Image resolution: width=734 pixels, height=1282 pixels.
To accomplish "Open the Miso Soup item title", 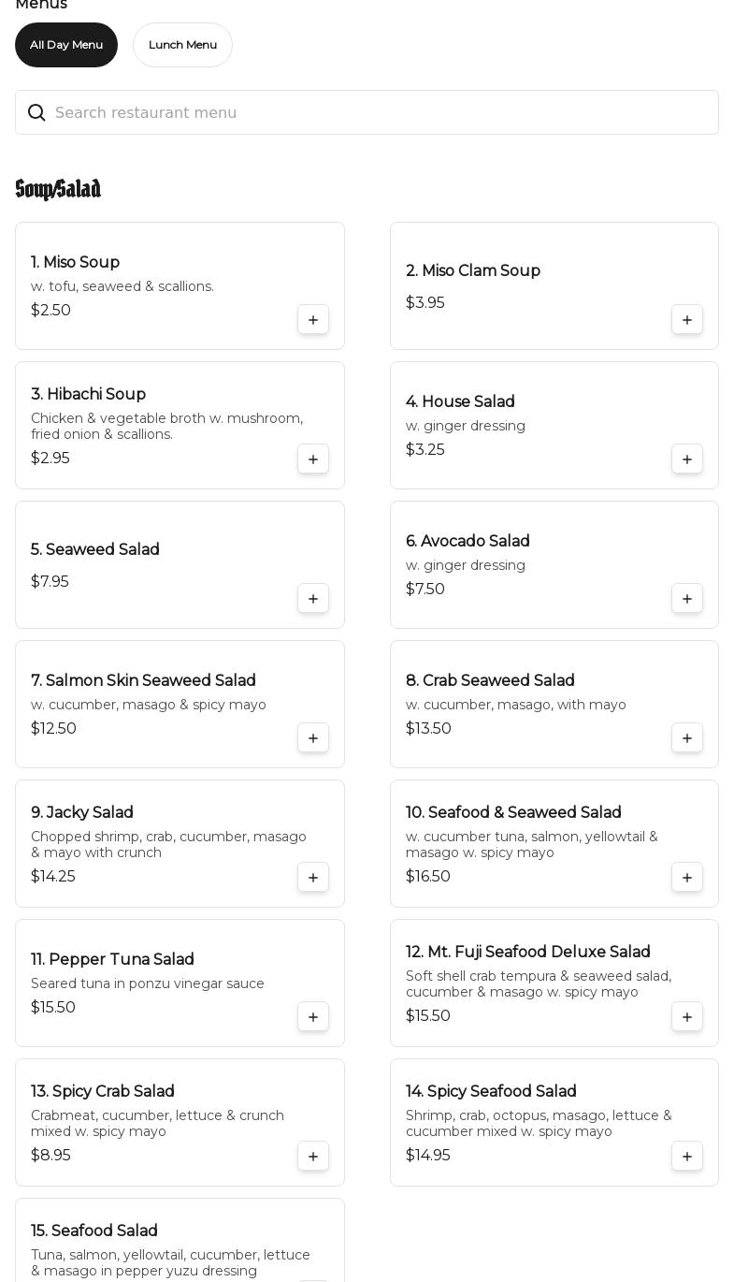I will pyautogui.click(x=75, y=263).
